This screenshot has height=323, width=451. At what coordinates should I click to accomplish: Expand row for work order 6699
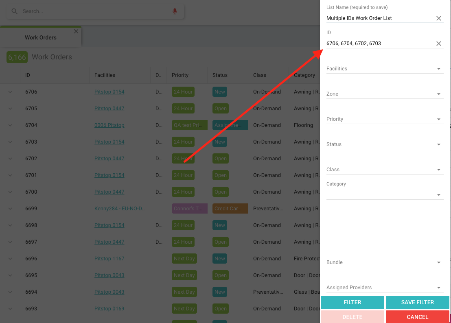pyautogui.click(x=10, y=209)
